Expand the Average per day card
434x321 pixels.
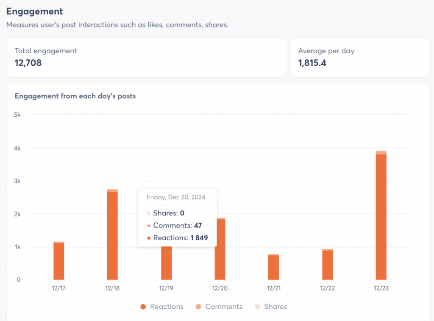pos(360,58)
